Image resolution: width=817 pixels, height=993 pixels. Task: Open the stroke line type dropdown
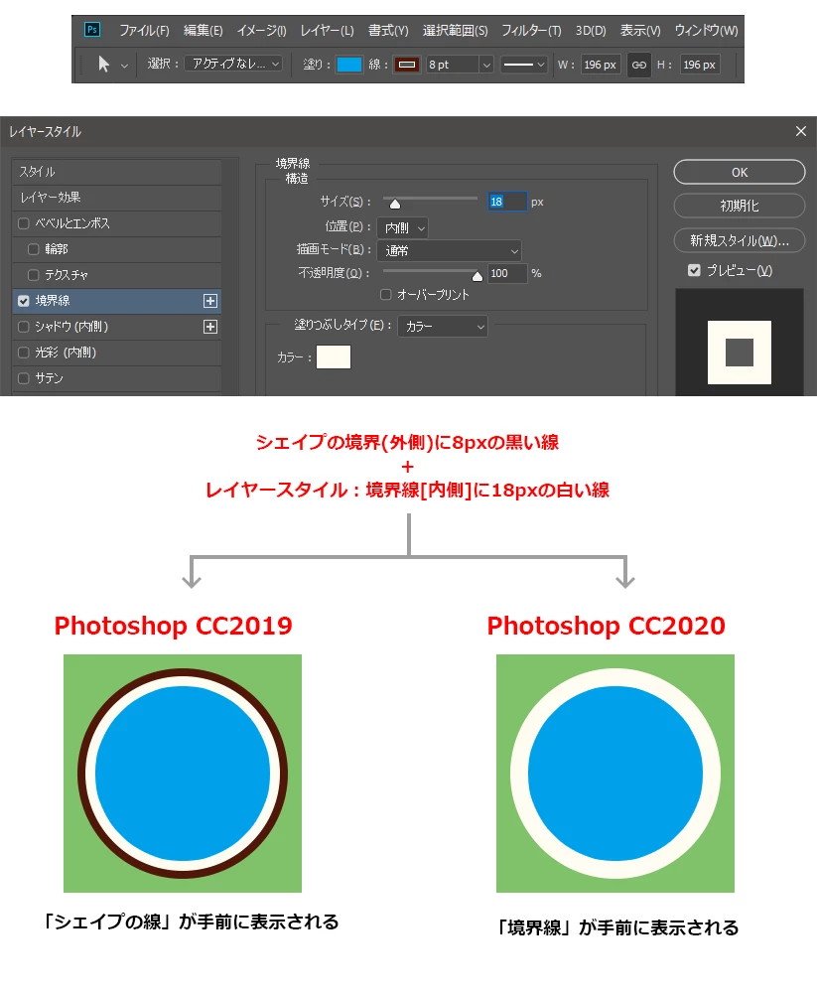click(x=523, y=65)
